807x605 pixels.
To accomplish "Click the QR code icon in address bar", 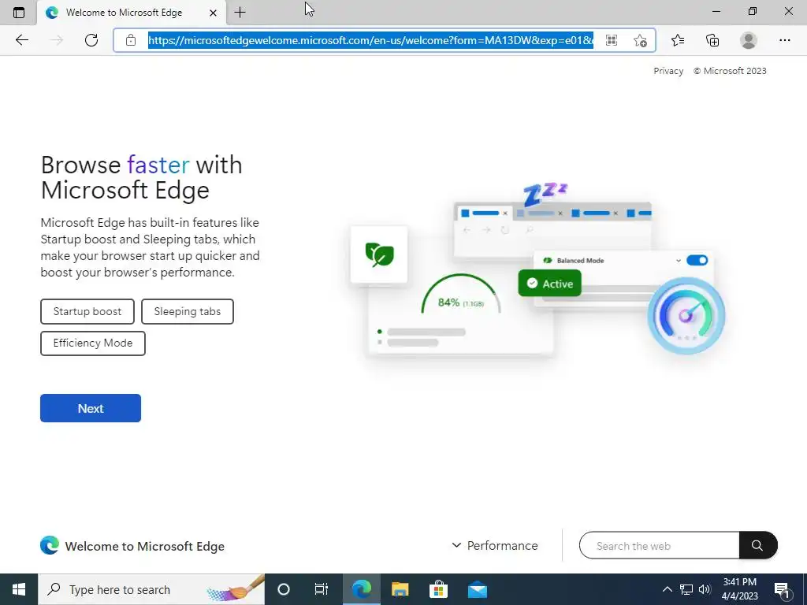I will tap(612, 40).
